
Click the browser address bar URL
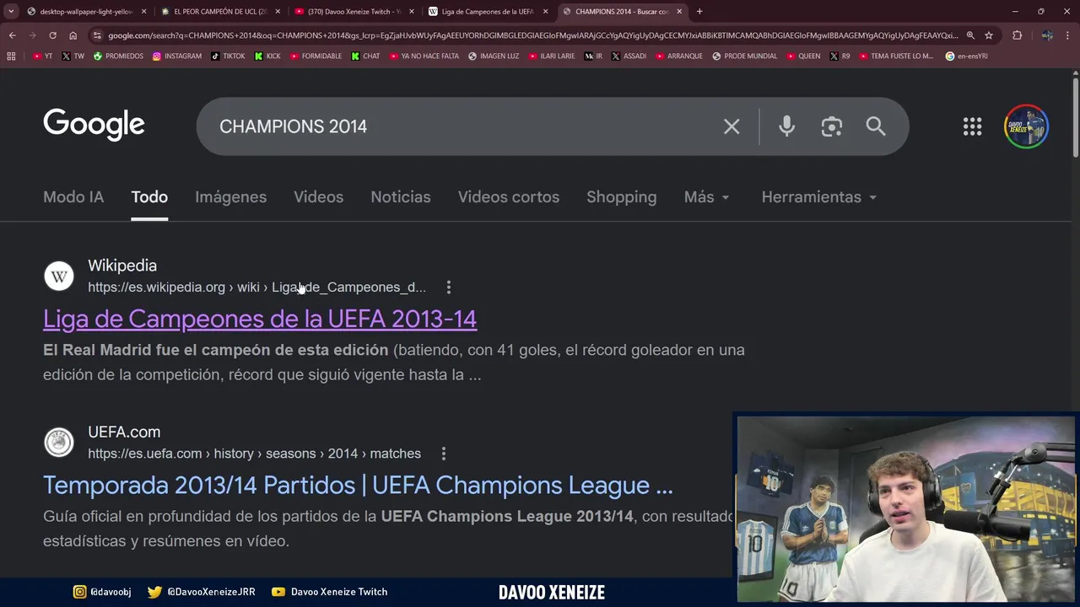tap(533, 35)
